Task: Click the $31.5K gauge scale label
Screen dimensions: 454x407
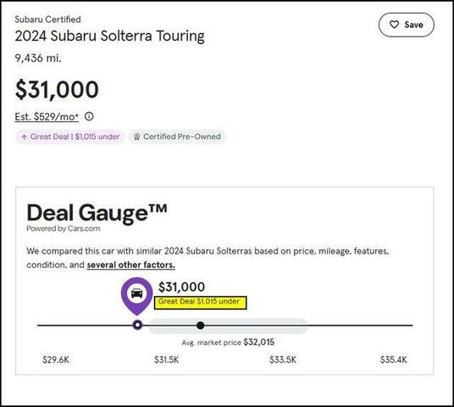Action: click(167, 360)
